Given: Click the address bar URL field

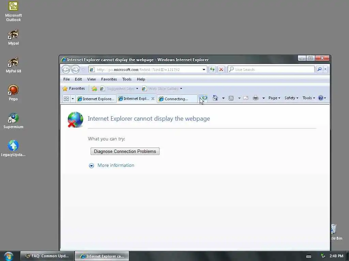Looking at the screenshot, I should click(x=148, y=69).
